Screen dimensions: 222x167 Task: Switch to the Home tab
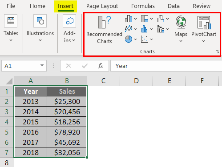pos(37,6)
